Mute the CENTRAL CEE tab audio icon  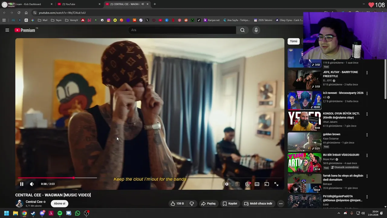[142, 4]
